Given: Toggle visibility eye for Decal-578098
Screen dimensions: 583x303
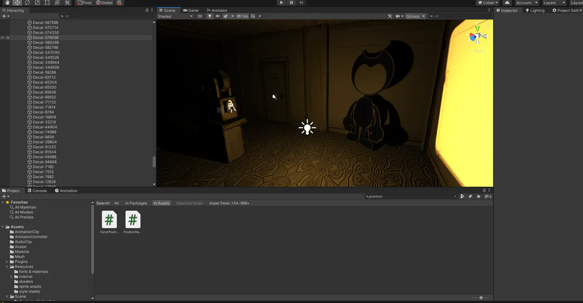Looking at the screenshot, I should point(3,38).
